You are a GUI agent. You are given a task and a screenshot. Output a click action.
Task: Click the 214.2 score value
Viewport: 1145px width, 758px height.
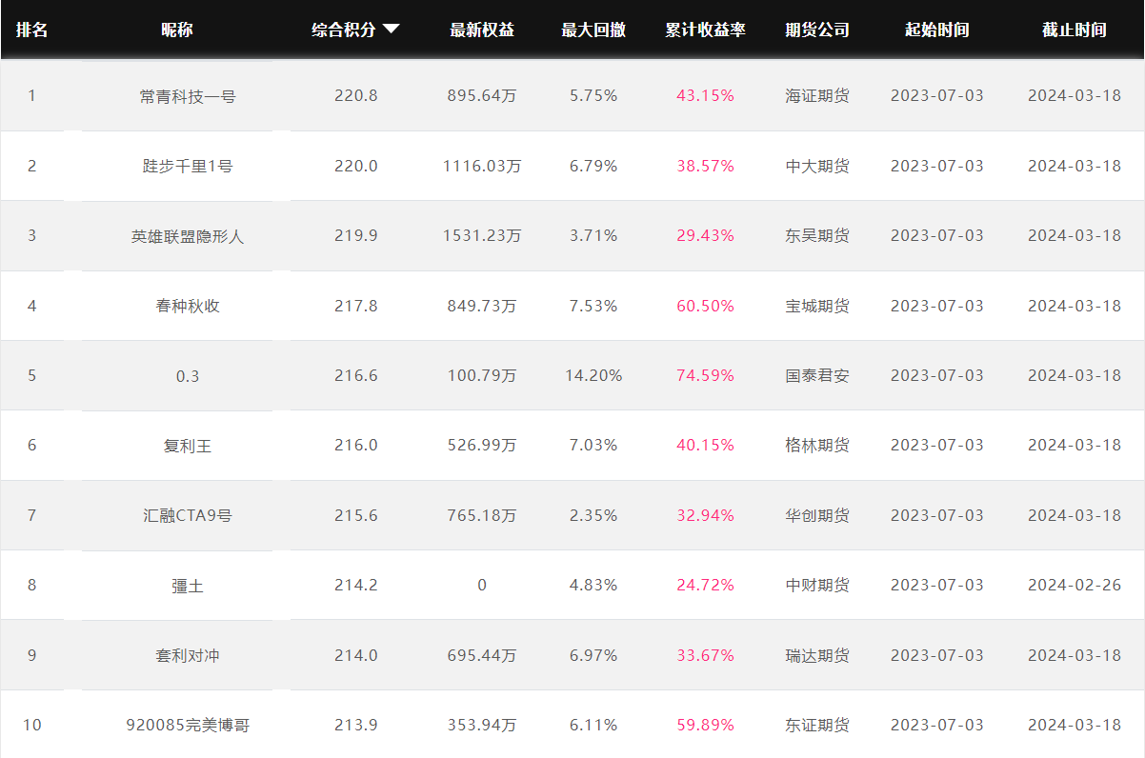click(x=356, y=585)
